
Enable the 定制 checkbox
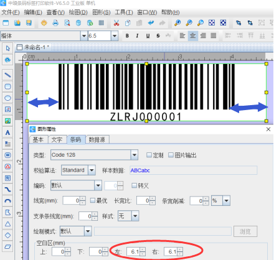[149, 155]
